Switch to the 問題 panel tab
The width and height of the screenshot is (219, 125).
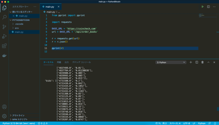tap(59, 62)
